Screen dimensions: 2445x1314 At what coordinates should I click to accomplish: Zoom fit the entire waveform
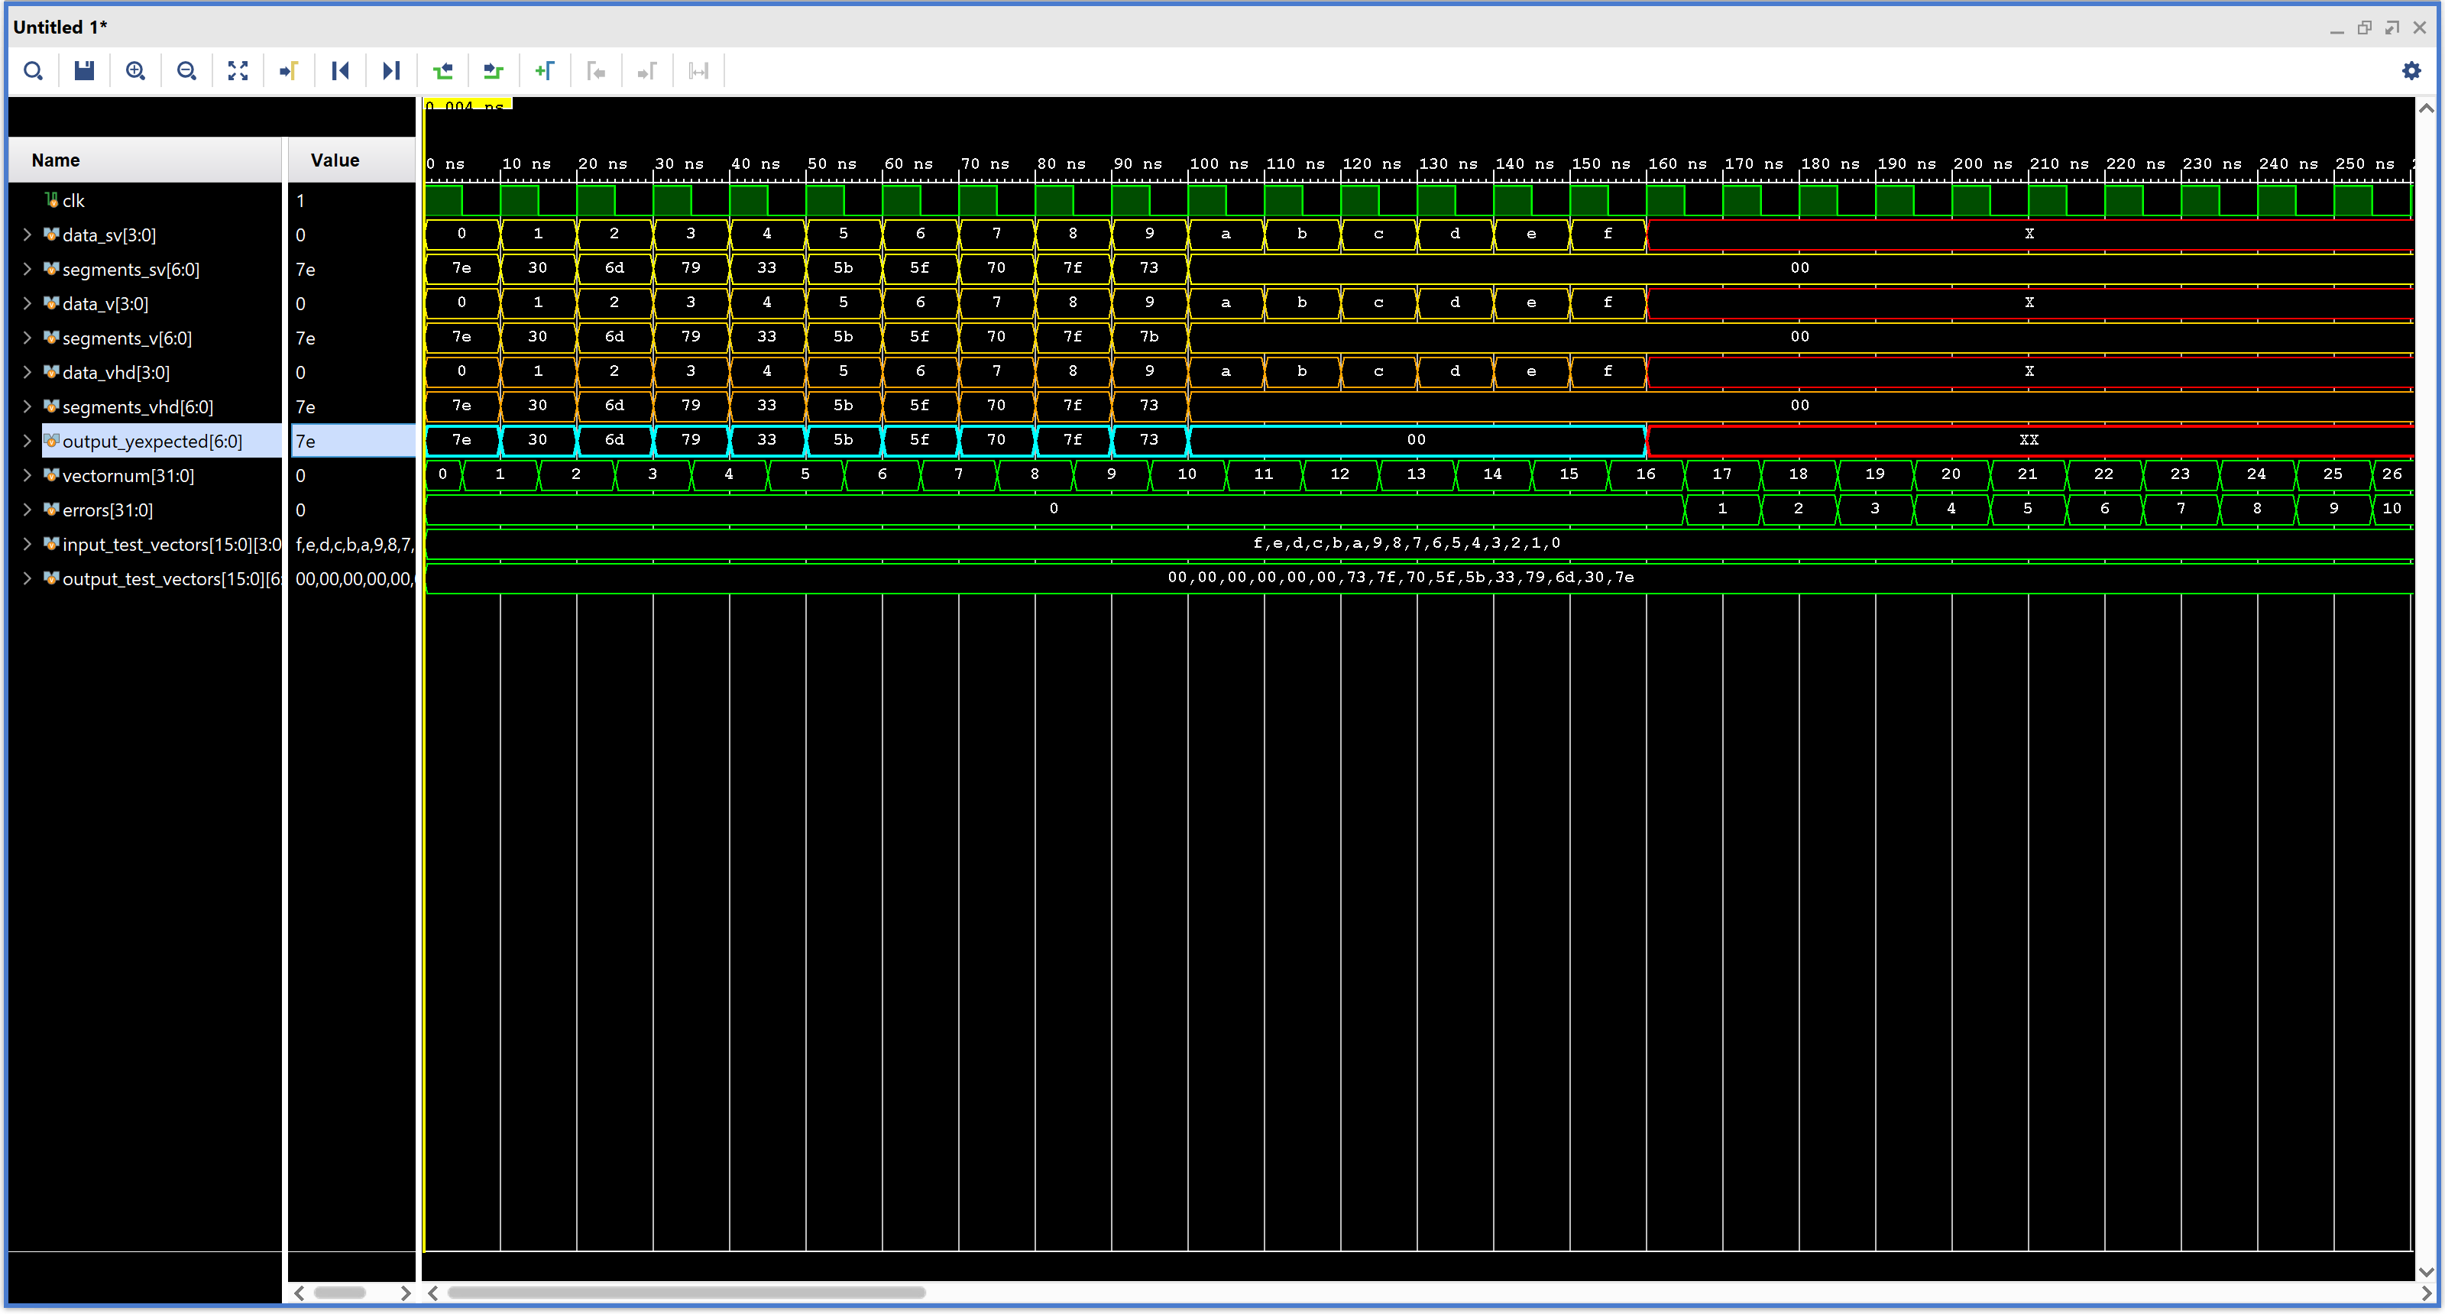(x=238, y=71)
